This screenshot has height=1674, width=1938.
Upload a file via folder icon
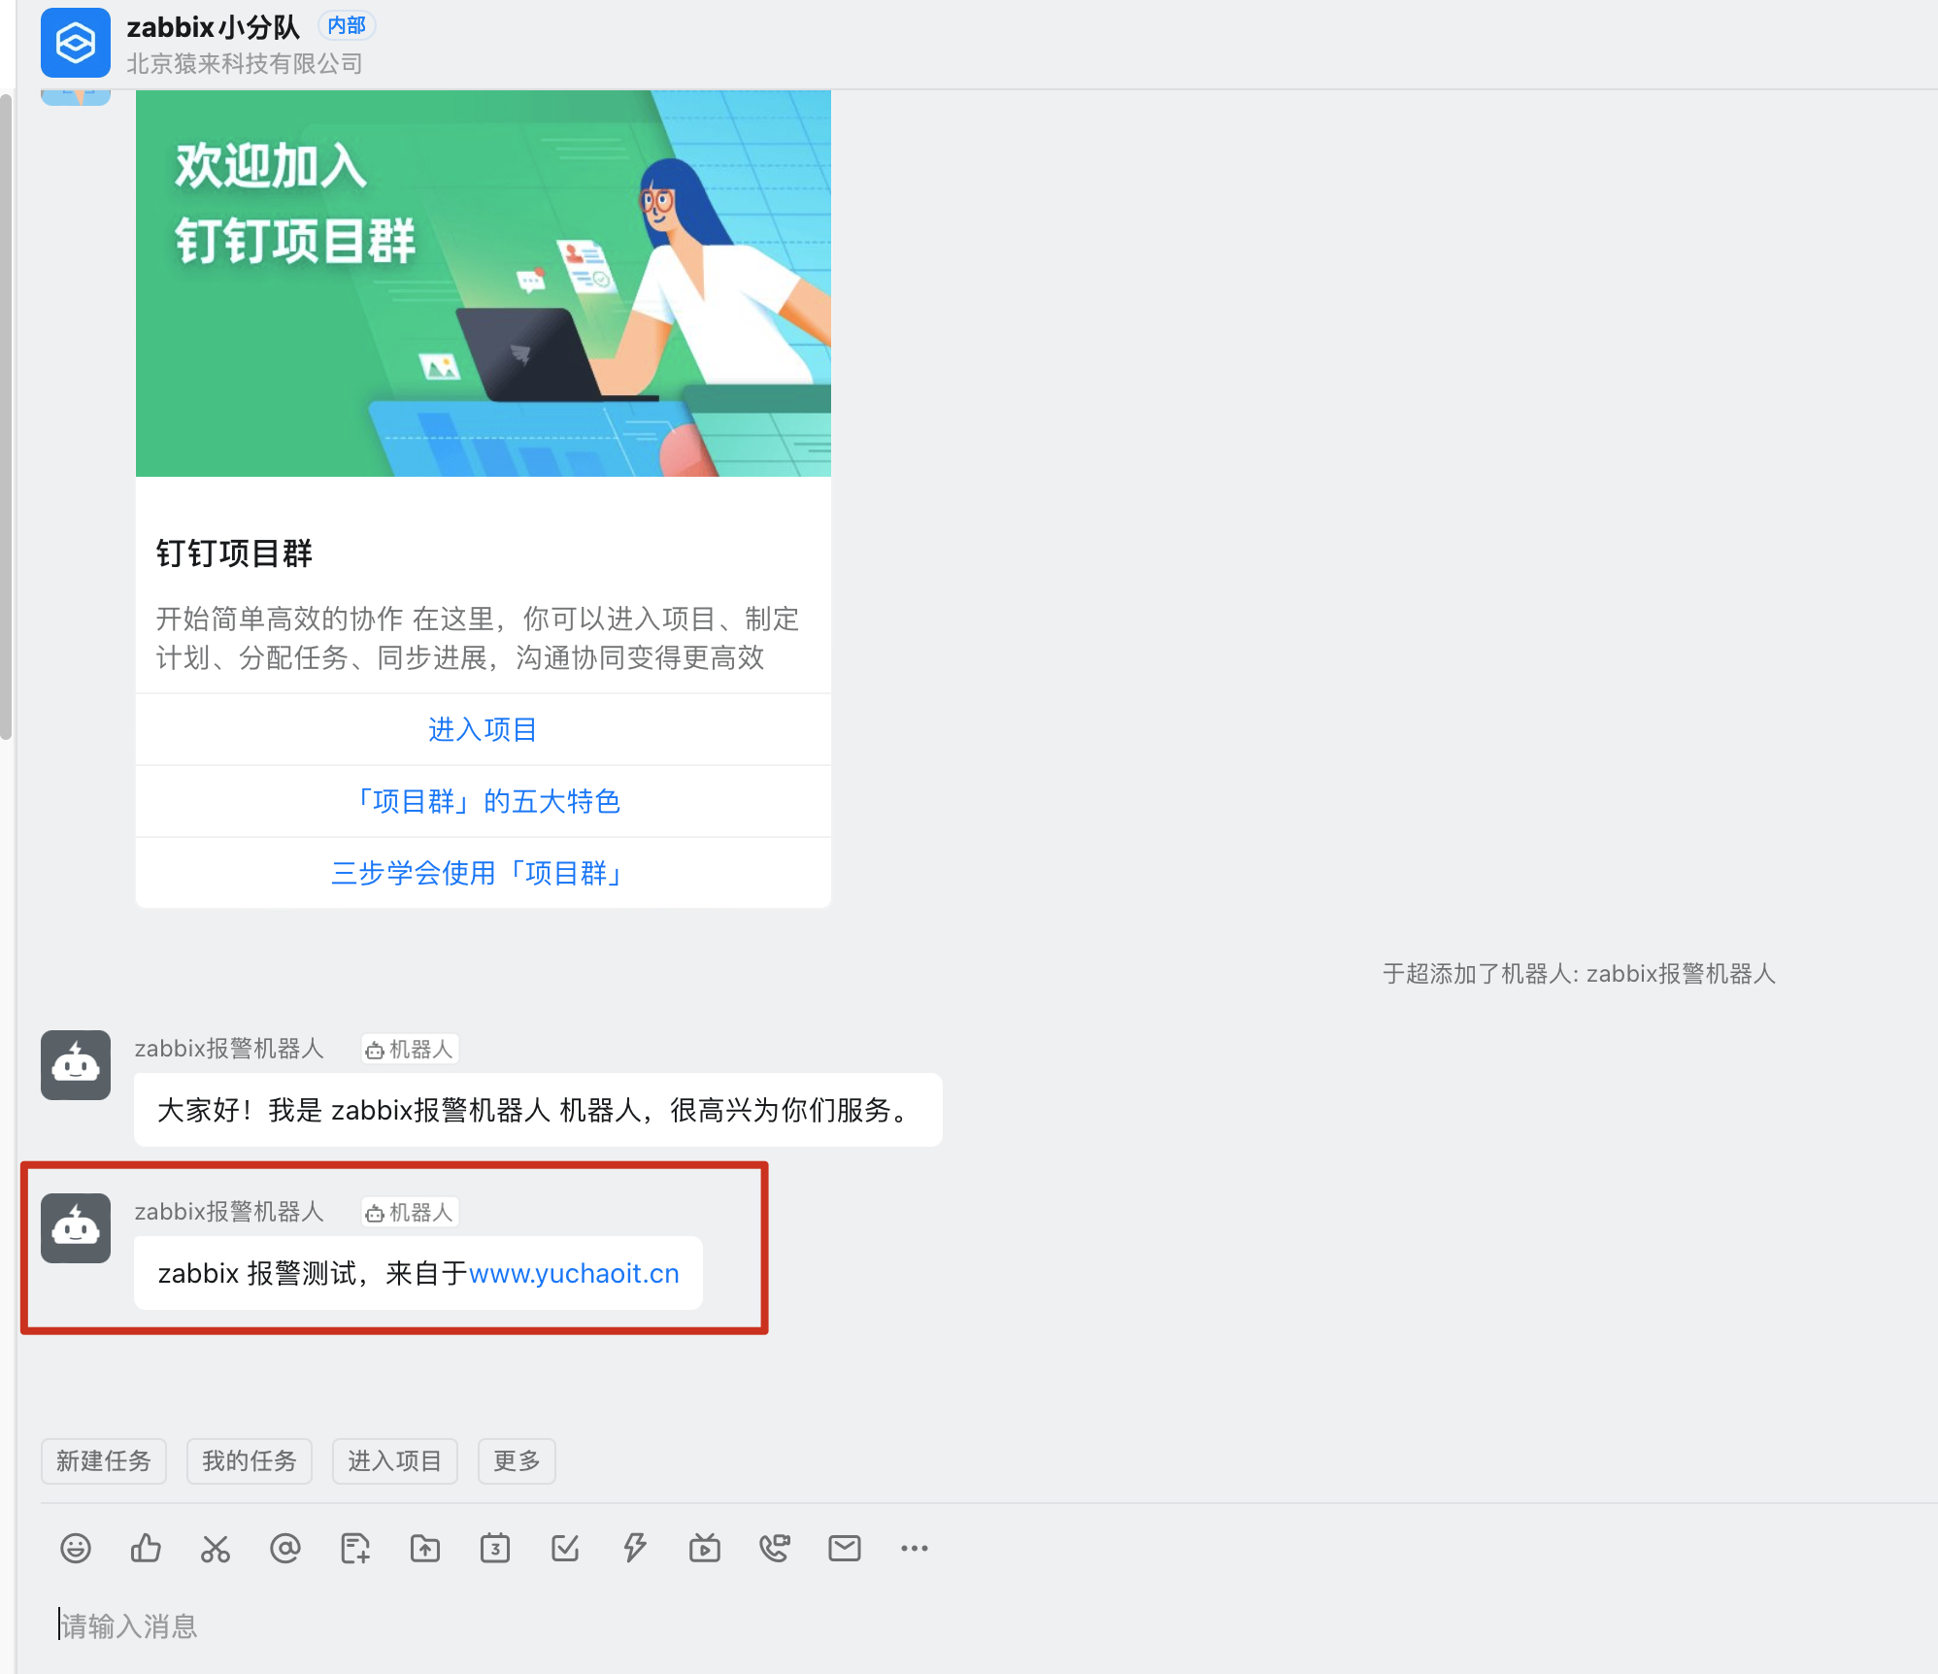[425, 1548]
